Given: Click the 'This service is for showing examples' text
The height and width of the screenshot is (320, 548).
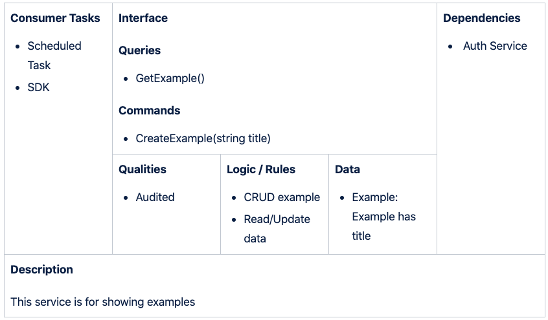Looking at the screenshot, I should (102, 302).
